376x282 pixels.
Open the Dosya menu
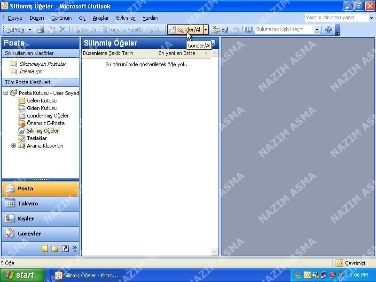tap(15, 18)
